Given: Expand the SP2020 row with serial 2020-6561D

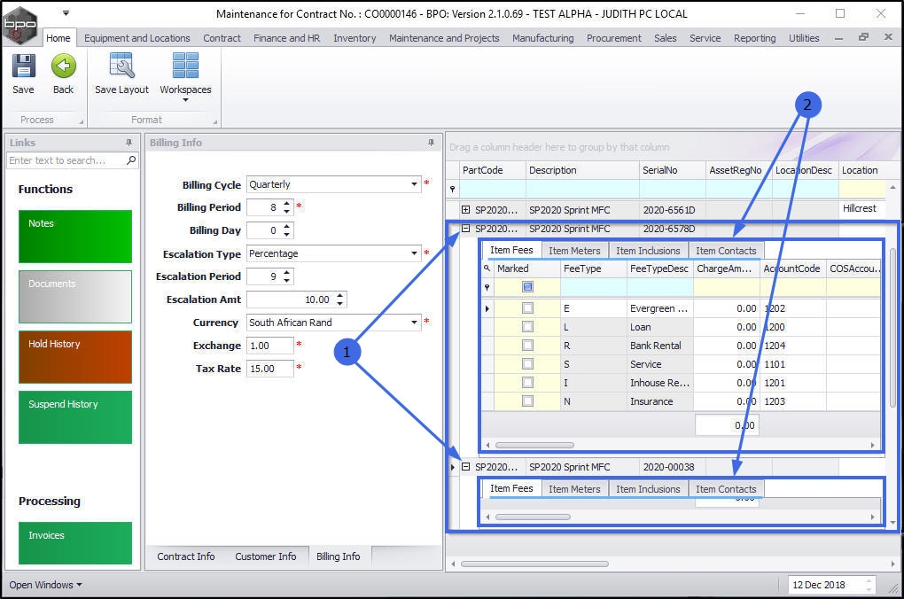Looking at the screenshot, I should point(465,209).
